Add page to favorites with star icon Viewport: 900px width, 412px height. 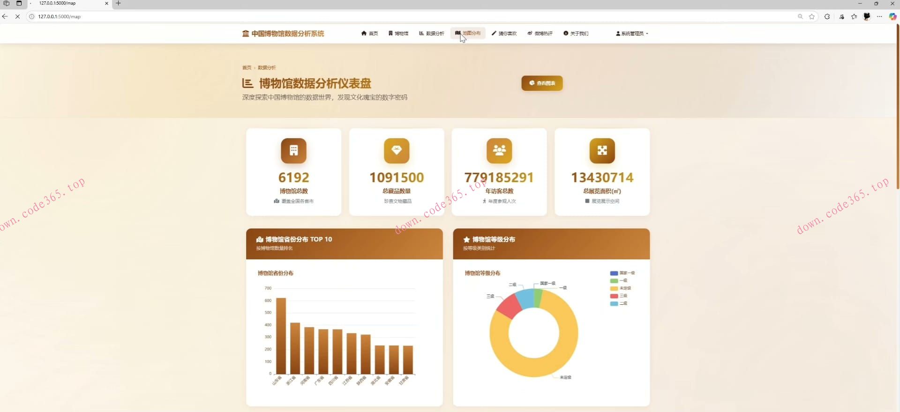tap(812, 16)
